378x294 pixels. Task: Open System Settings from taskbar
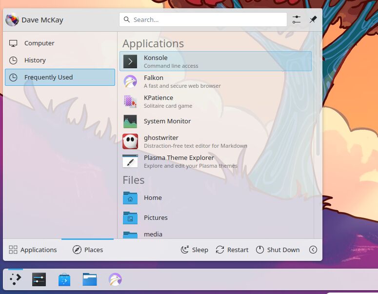39,279
